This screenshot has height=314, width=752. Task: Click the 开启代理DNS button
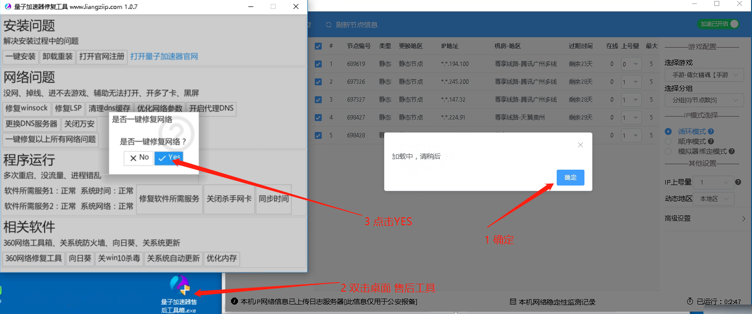point(212,108)
